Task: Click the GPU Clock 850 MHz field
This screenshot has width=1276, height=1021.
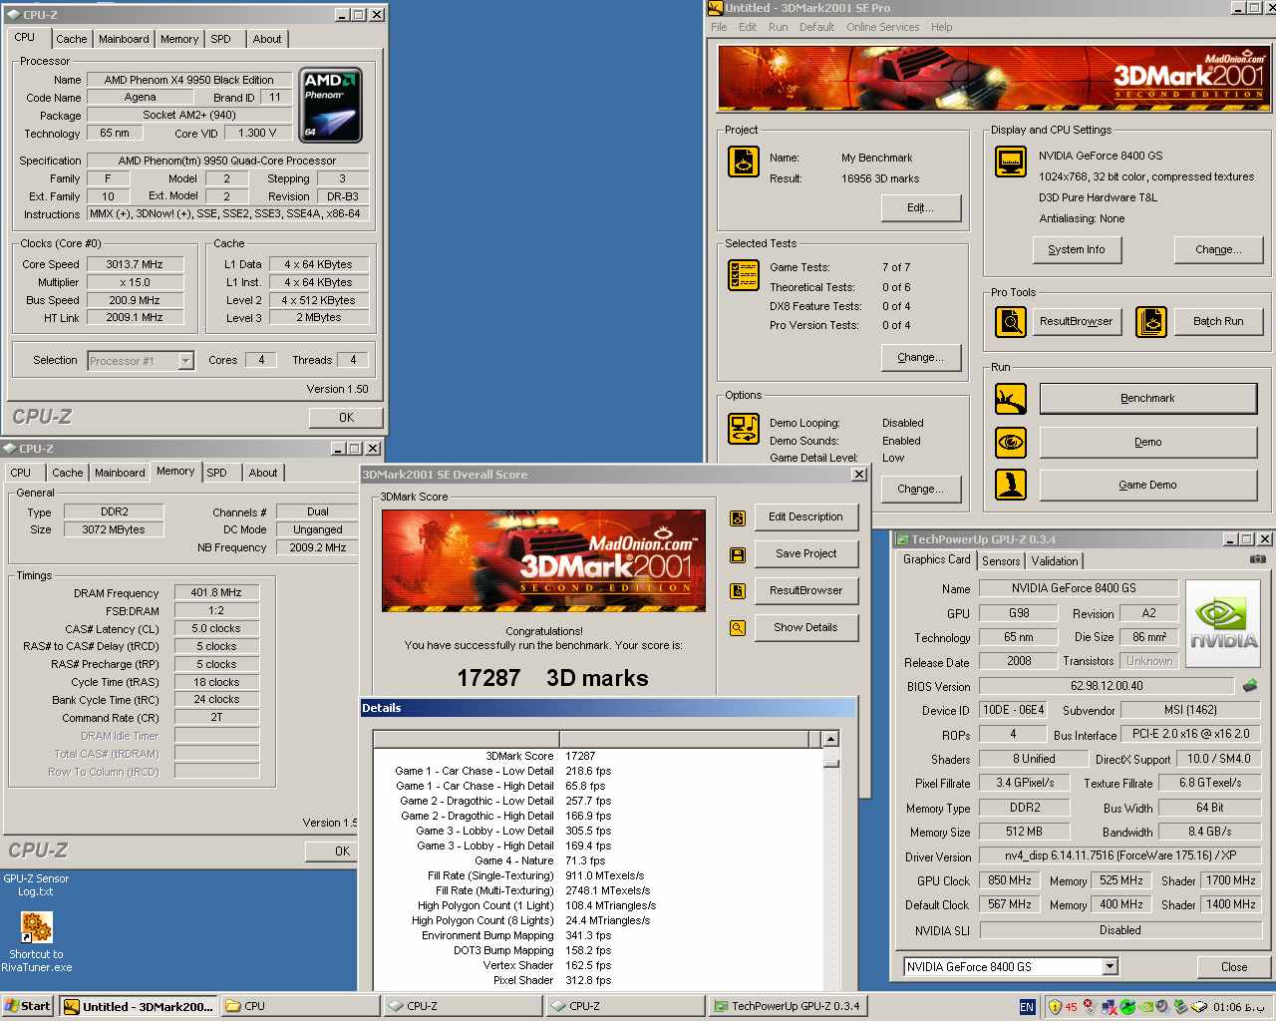Action: click(1010, 880)
